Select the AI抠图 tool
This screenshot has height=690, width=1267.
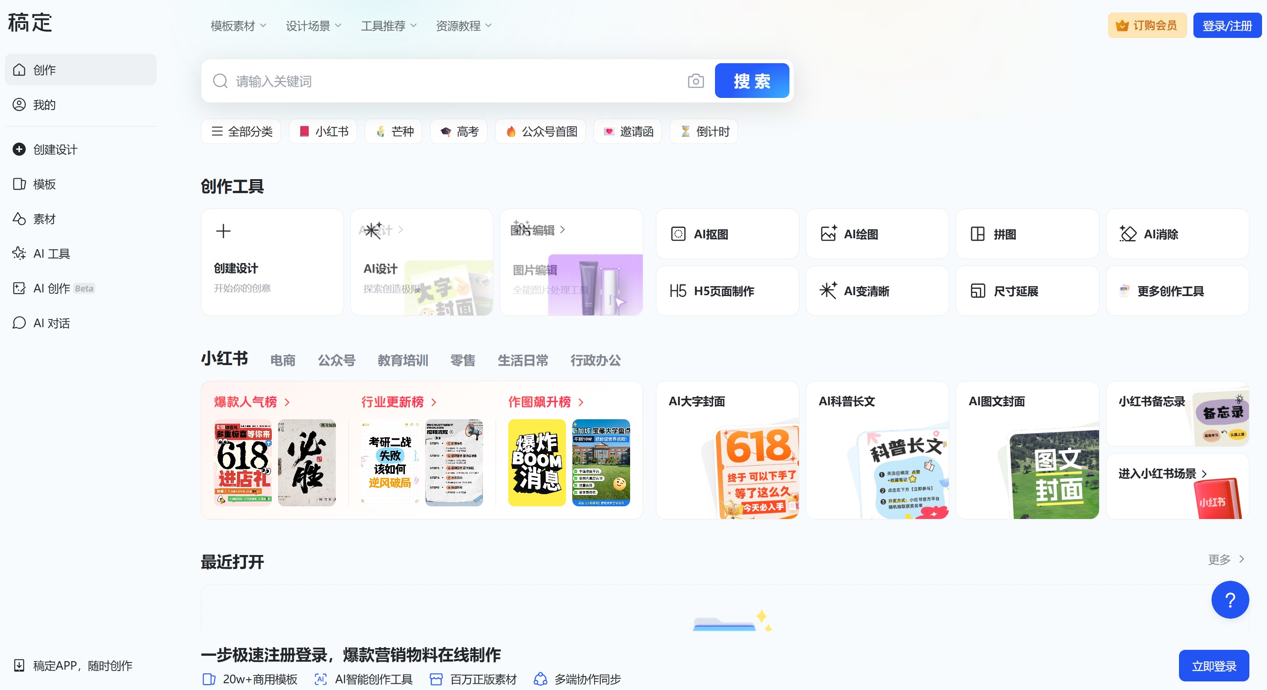coord(712,234)
